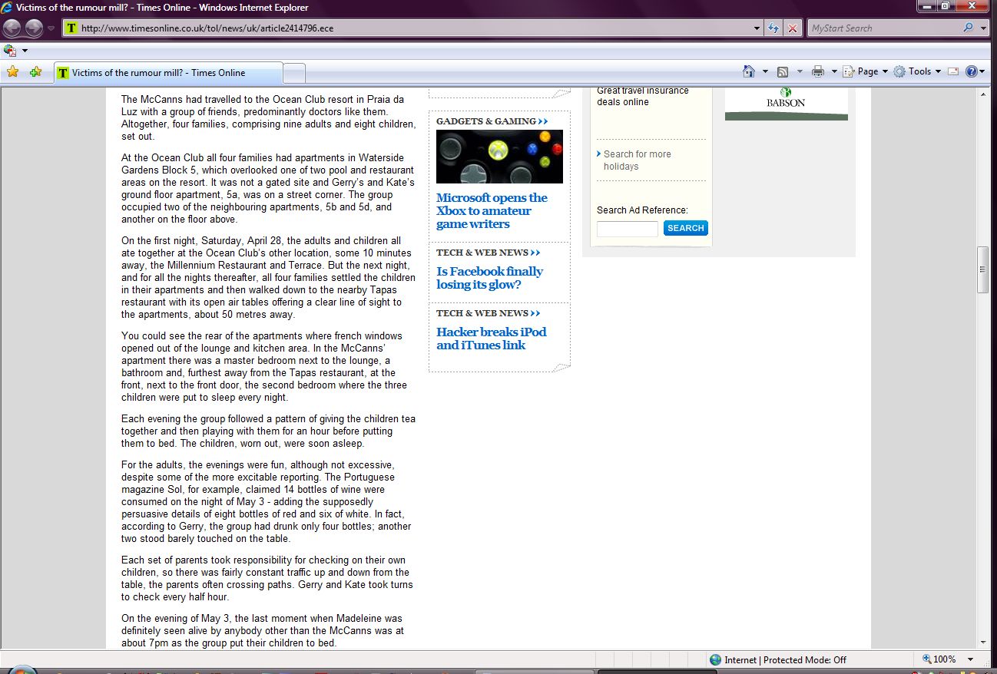The image size is (997, 674).
Task: Click the Stop loading icon
Action: click(x=793, y=28)
